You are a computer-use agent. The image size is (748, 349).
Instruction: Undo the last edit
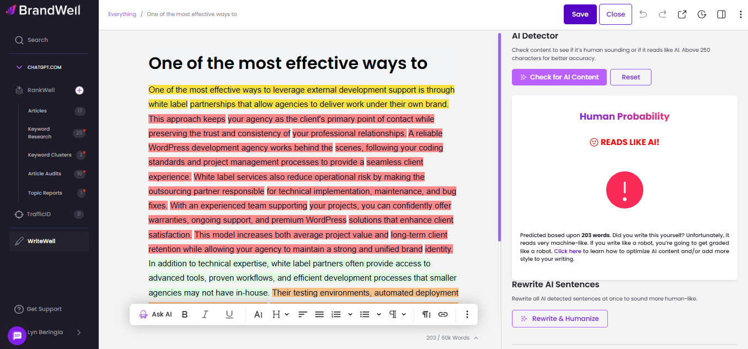643,14
